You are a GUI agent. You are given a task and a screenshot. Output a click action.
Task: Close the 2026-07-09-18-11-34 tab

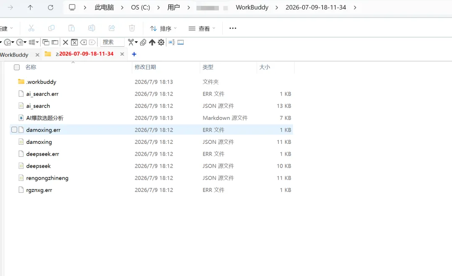point(122,54)
